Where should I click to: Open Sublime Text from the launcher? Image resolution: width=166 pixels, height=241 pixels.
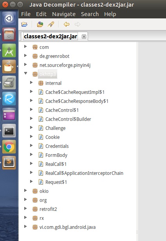pos(9,163)
